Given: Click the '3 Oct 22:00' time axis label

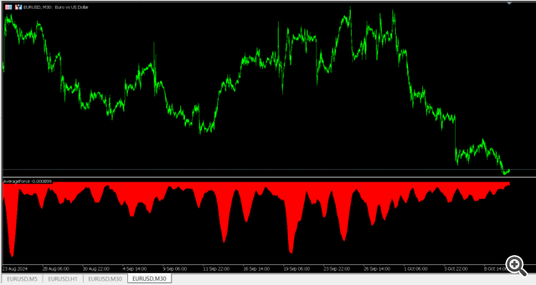Looking at the screenshot, I should click(456, 269).
